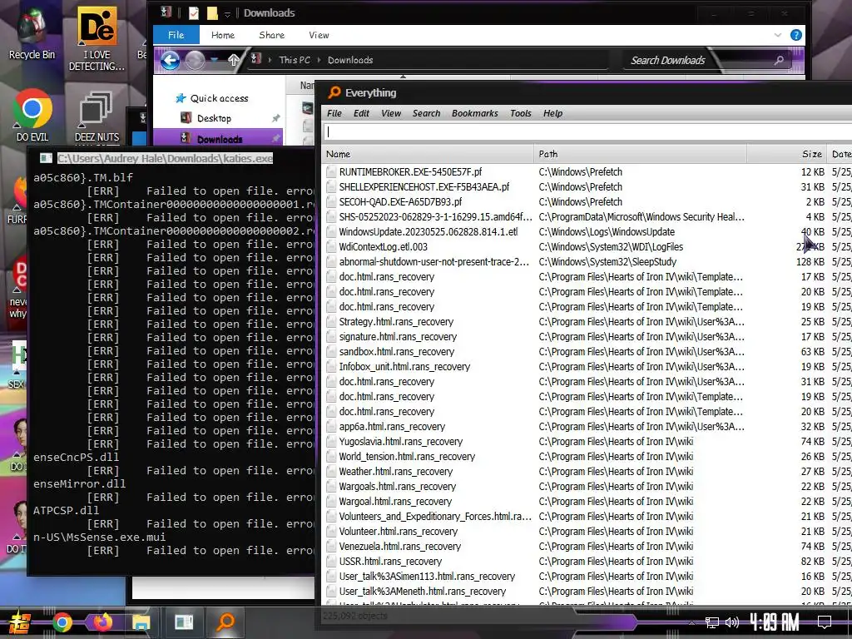Image resolution: width=852 pixels, height=639 pixels.
Task: Click the Everything search input field
Action: click(x=588, y=132)
